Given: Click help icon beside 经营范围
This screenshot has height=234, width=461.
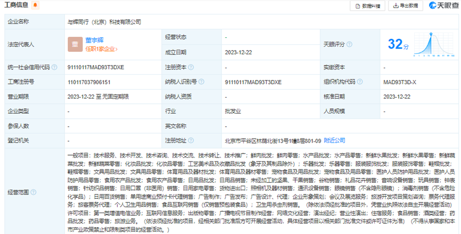Looking at the screenshot, I should [34, 192].
